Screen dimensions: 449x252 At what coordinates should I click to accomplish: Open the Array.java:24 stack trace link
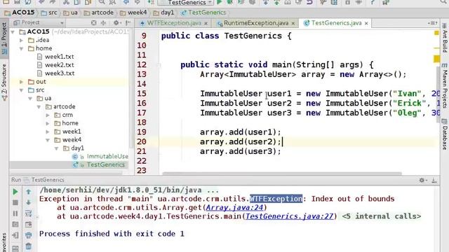tap(234, 207)
